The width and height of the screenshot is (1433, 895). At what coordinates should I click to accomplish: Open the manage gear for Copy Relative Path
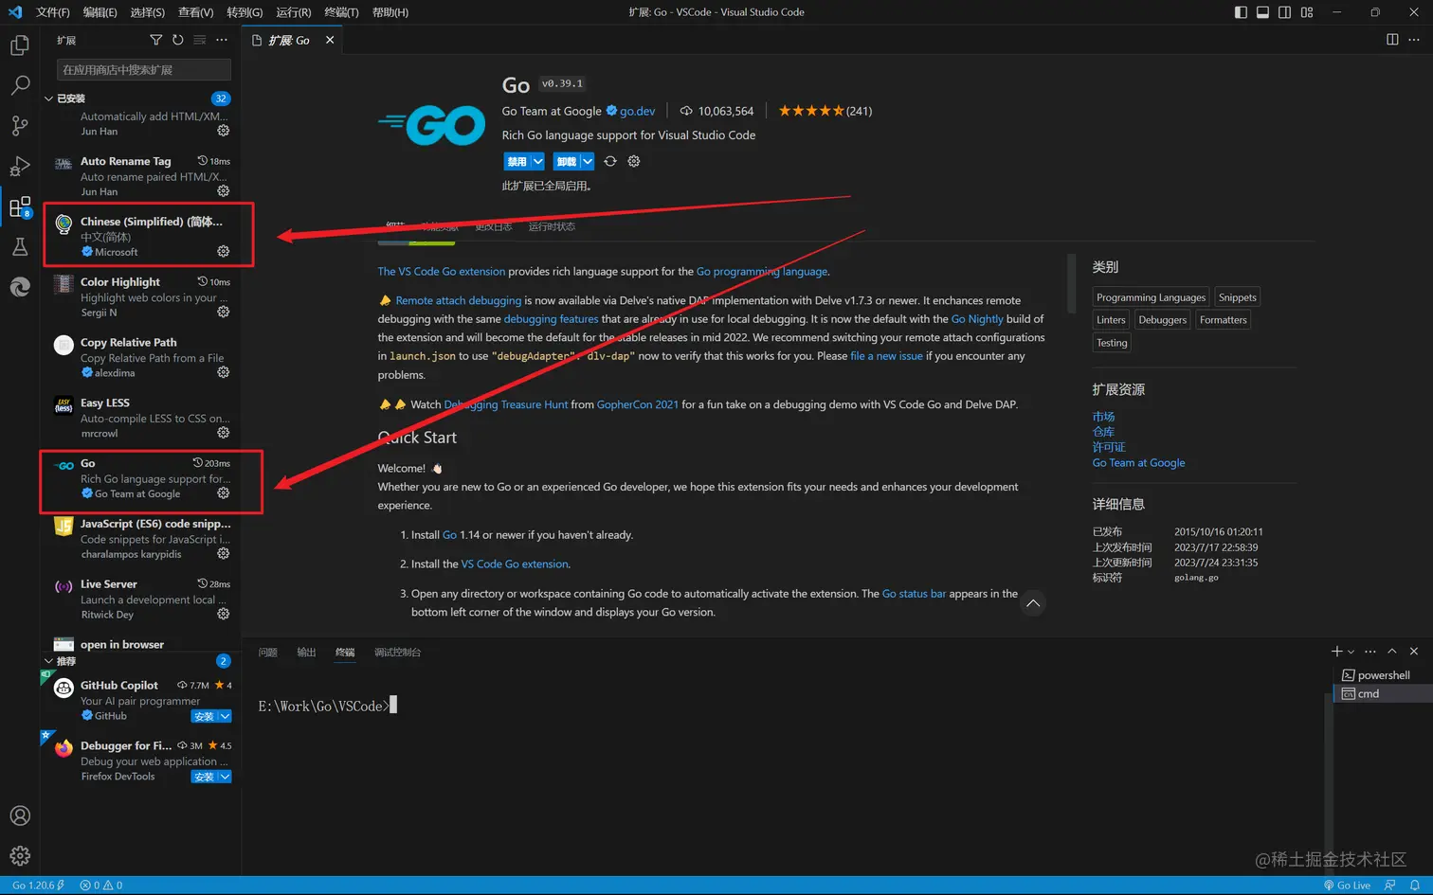[x=223, y=372]
